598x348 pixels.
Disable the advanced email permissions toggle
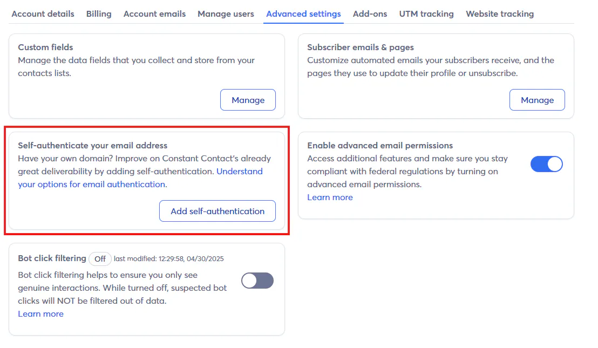[x=546, y=164]
